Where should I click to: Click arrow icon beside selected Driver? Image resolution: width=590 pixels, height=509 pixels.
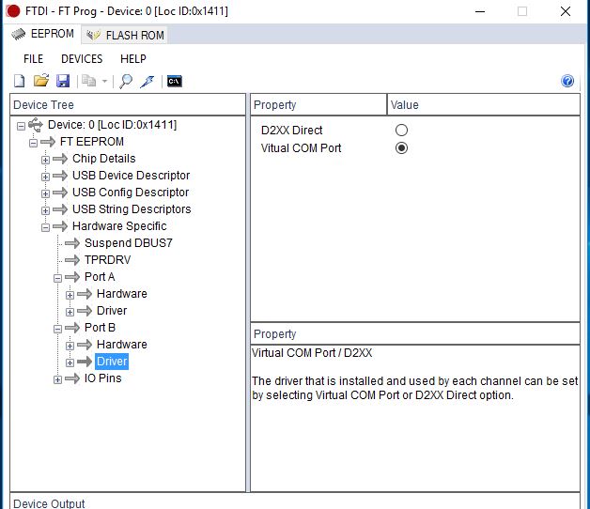pos(85,362)
